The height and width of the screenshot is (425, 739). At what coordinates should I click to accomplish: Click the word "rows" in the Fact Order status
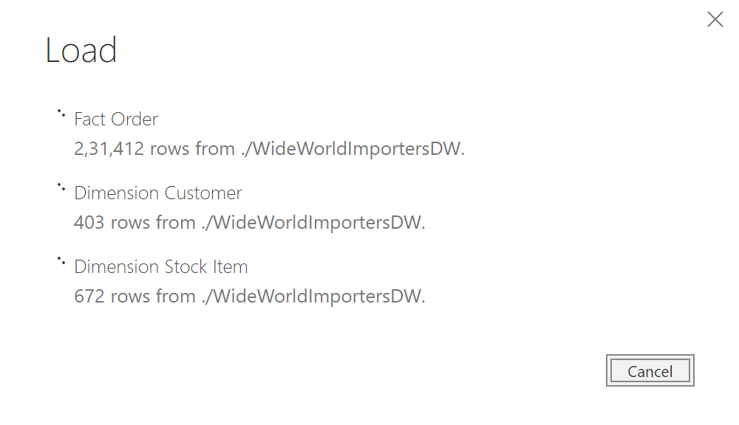pyautogui.click(x=170, y=149)
